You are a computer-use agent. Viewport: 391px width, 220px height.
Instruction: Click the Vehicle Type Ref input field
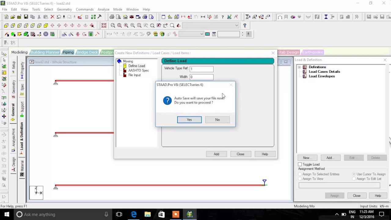tap(201, 69)
